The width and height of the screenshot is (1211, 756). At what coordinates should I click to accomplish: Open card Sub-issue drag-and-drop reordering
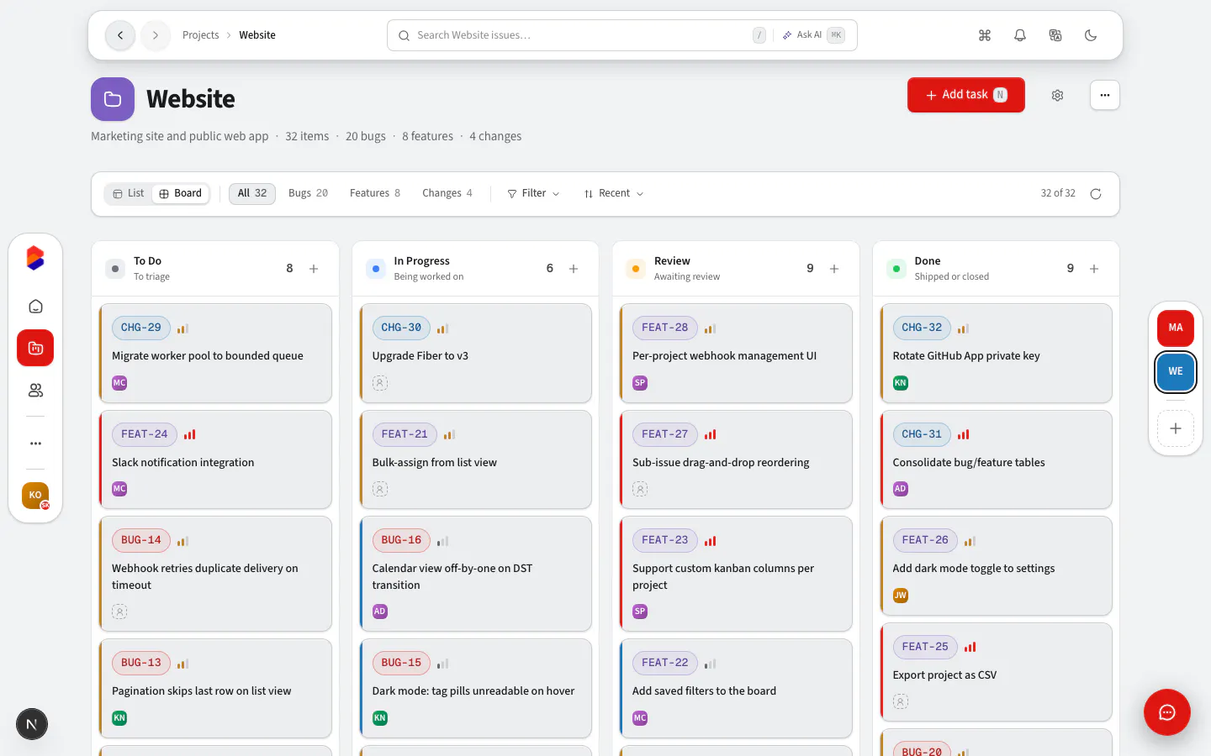[736, 459]
